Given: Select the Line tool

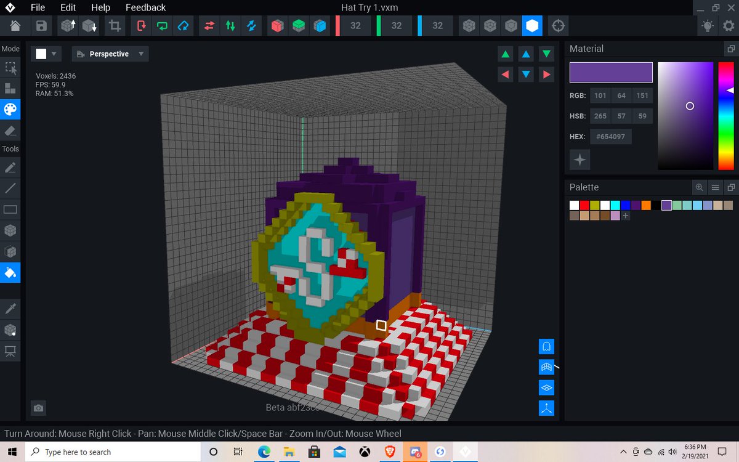Looking at the screenshot, I should (10, 188).
